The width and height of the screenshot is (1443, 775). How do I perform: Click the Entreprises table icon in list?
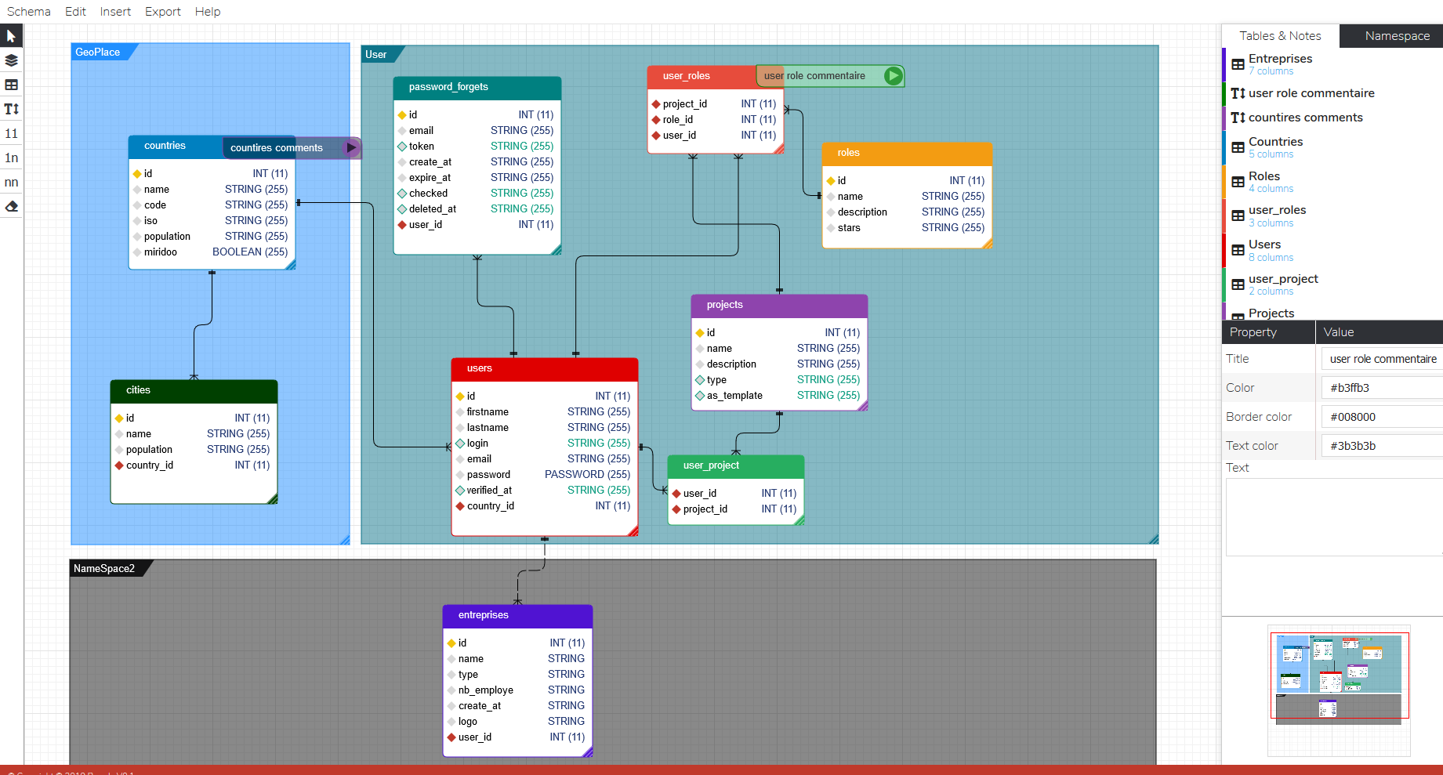tap(1238, 64)
